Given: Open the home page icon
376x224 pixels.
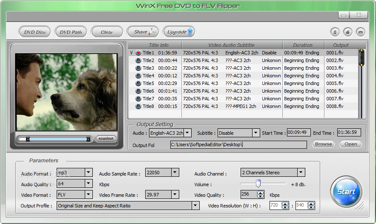Looking at the screenshot, I should pyautogui.click(x=348, y=32).
